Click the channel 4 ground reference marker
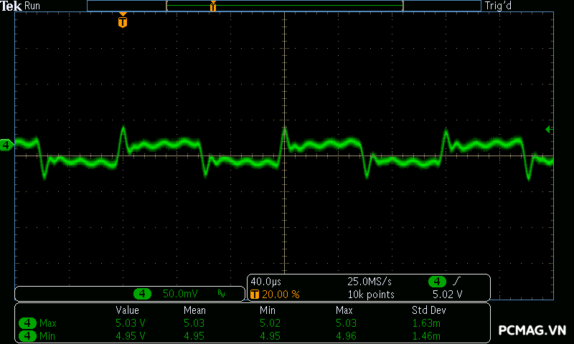The image size is (574, 344). (x=6, y=145)
